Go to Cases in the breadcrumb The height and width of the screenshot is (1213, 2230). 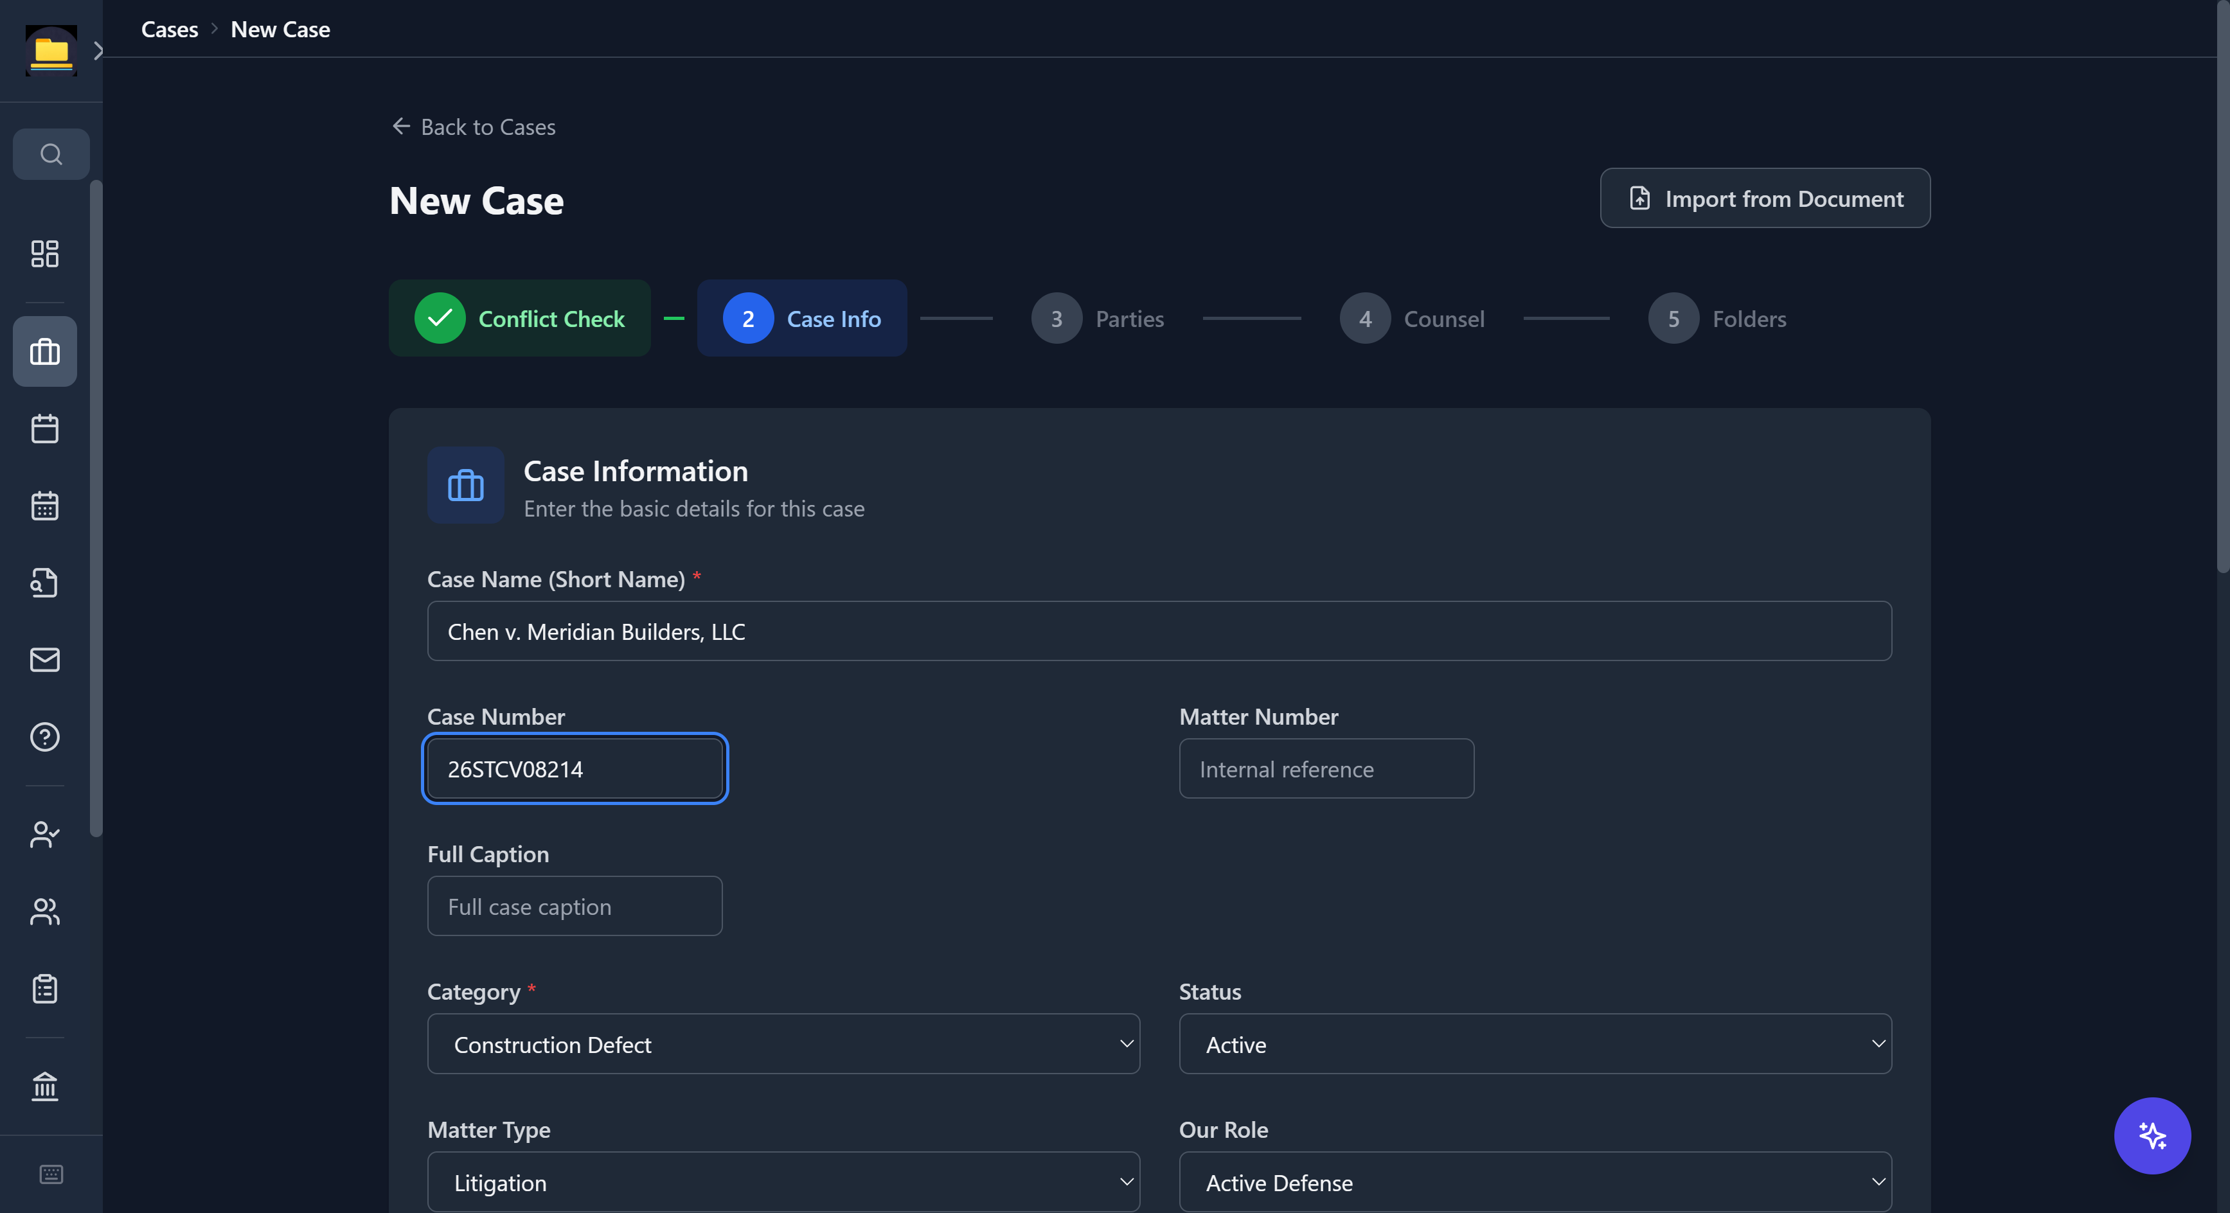[170, 30]
